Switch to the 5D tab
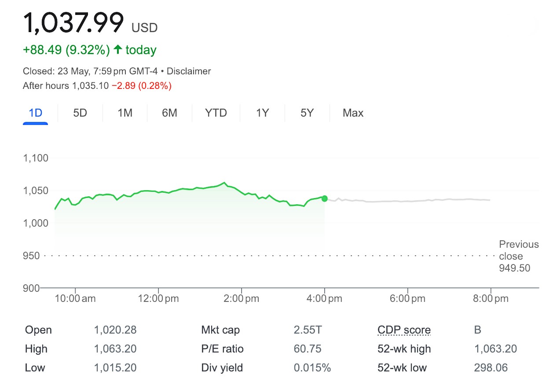Image resolution: width=557 pixels, height=382 pixels. point(80,113)
